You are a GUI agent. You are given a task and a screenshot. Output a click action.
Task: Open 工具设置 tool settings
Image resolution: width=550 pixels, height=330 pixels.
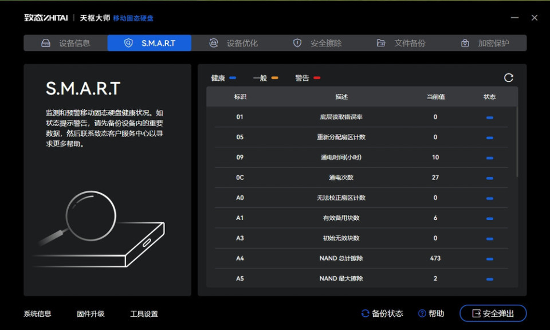point(144,314)
